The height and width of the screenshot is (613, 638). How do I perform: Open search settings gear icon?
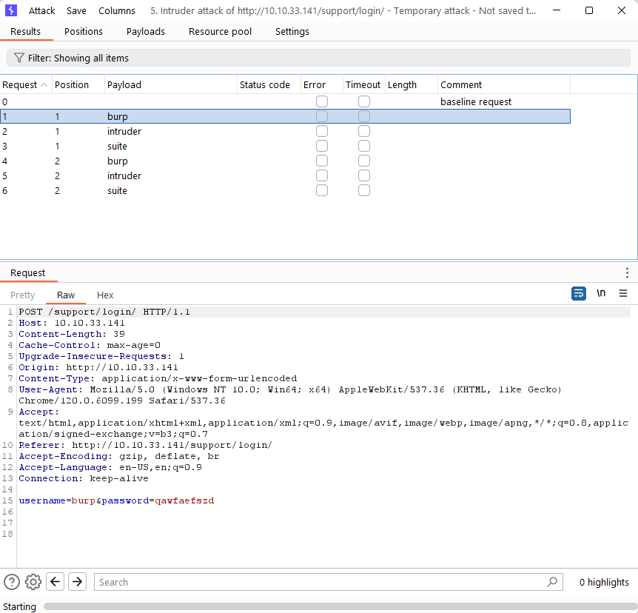click(33, 582)
